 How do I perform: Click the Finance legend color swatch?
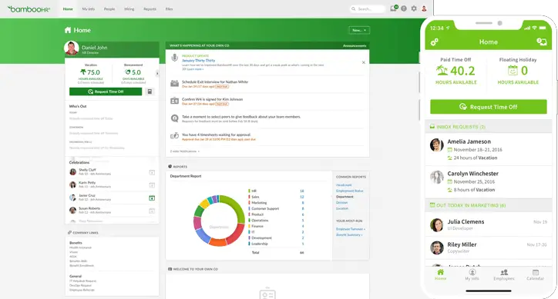pyautogui.click(x=249, y=226)
